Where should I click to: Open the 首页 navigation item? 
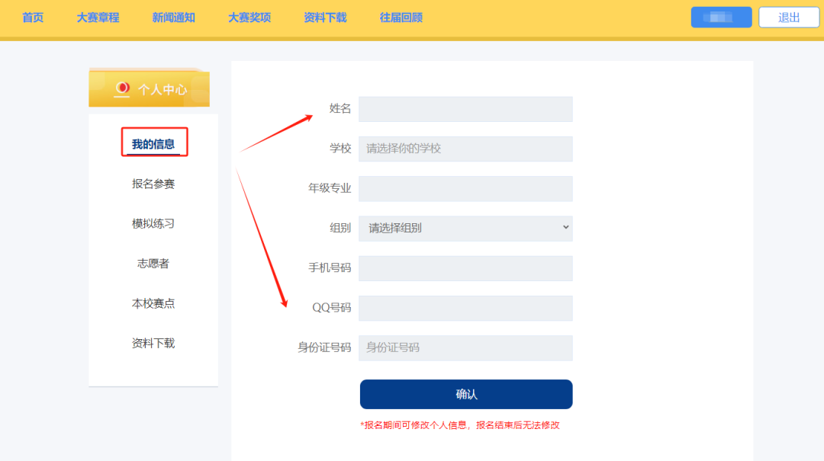tap(33, 18)
